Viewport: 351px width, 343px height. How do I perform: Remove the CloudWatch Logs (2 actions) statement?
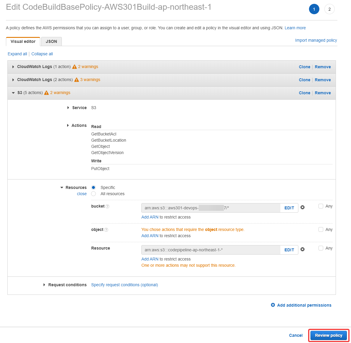(x=323, y=80)
